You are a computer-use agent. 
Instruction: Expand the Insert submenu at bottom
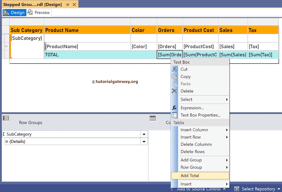pos(200,184)
